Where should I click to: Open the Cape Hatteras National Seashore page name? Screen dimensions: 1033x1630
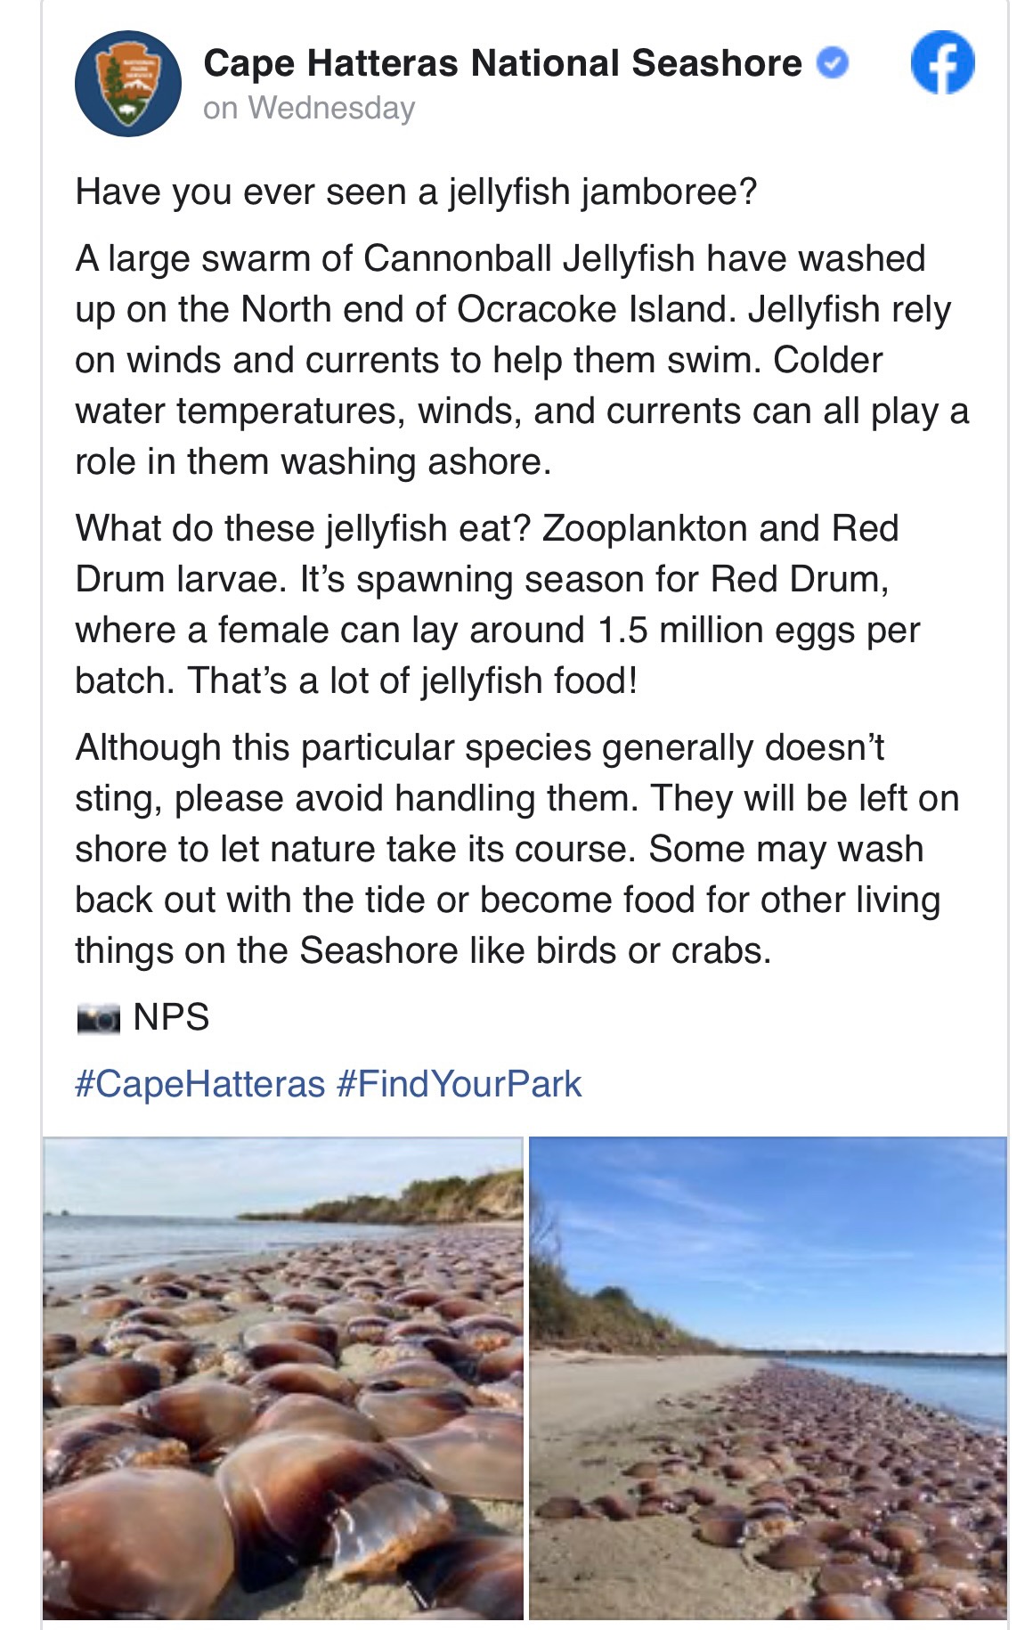(502, 63)
